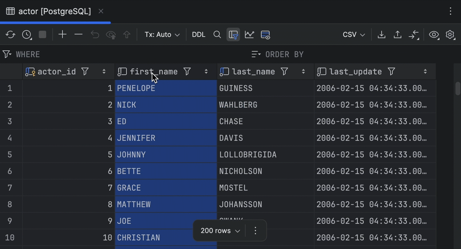The height and width of the screenshot is (249, 461).
Task: Open the search in data tool
Action: (217, 34)
